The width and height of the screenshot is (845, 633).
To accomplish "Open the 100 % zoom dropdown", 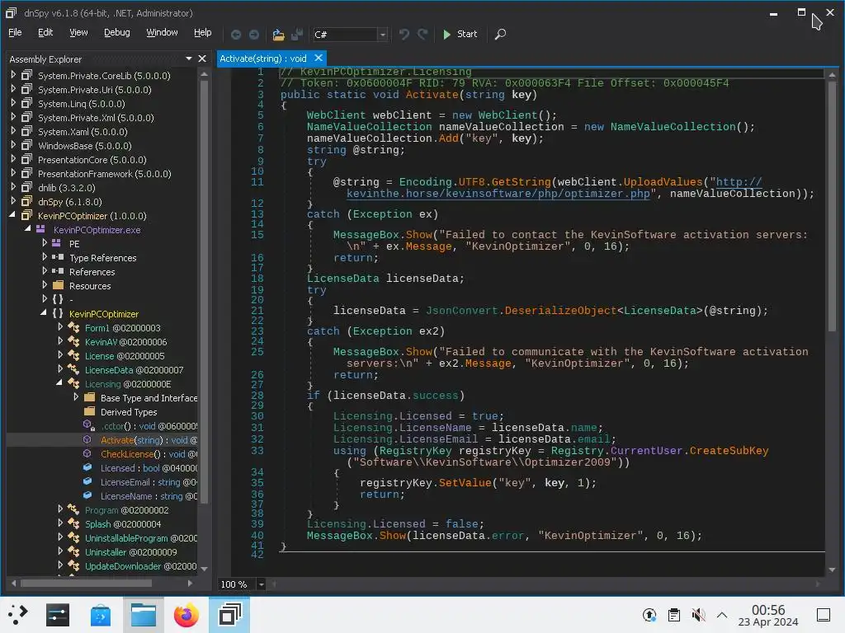I will [262, 584].
